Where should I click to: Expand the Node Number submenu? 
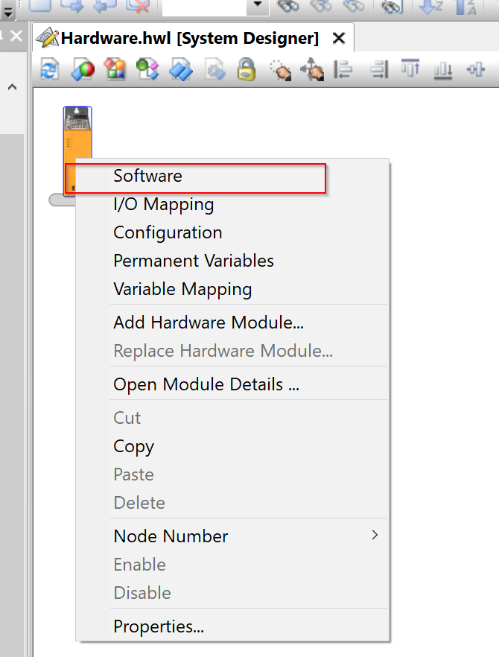(232, 536)
